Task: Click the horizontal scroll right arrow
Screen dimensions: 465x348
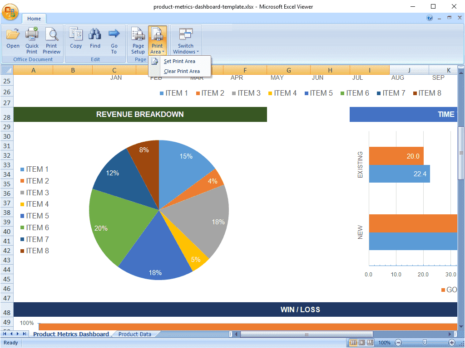Action: coord(450,334)
